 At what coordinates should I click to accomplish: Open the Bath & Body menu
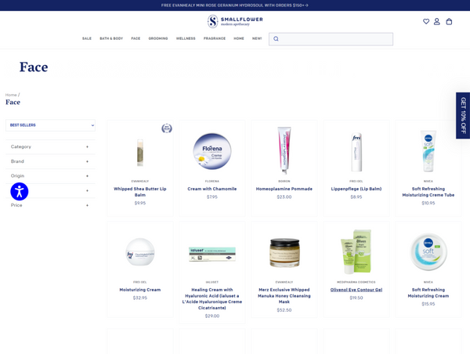coord(111,38)
